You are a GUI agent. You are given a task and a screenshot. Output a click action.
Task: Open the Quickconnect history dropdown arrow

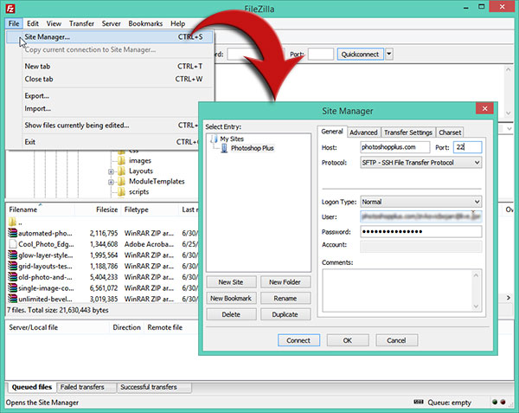[x=389, y=54]
